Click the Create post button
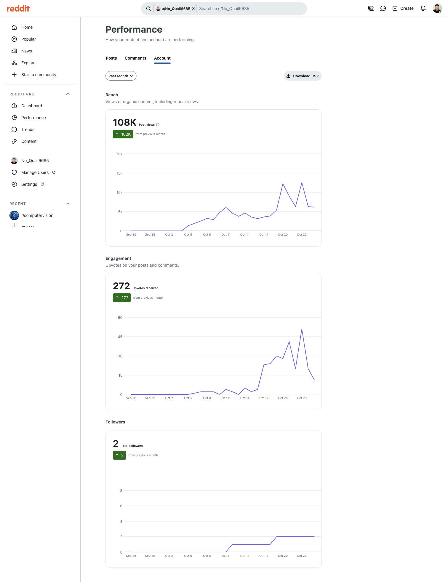Screen dimensions: 448x582 (403, 8)
